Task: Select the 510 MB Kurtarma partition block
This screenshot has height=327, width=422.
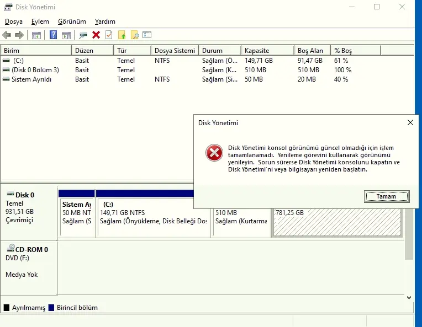Action: point(241,222)
